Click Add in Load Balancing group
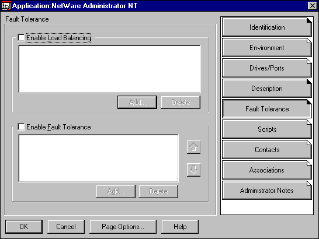Screen dimensions: 319x239 (137, 102)
